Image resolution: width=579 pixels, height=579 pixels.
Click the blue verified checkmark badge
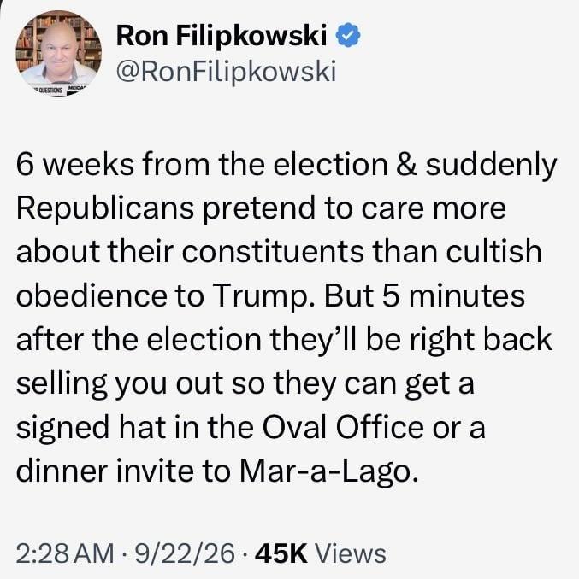click(347, 35)
